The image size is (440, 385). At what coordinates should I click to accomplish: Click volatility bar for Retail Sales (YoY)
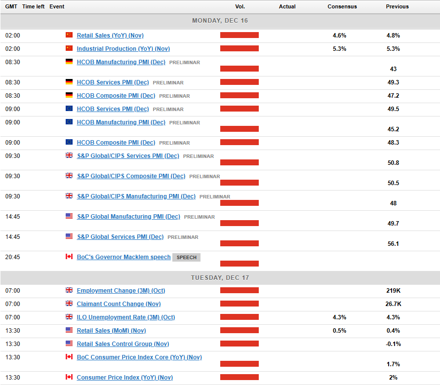coord(240,35)
